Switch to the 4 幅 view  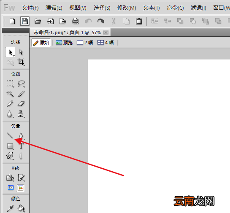tap(106, 43)
